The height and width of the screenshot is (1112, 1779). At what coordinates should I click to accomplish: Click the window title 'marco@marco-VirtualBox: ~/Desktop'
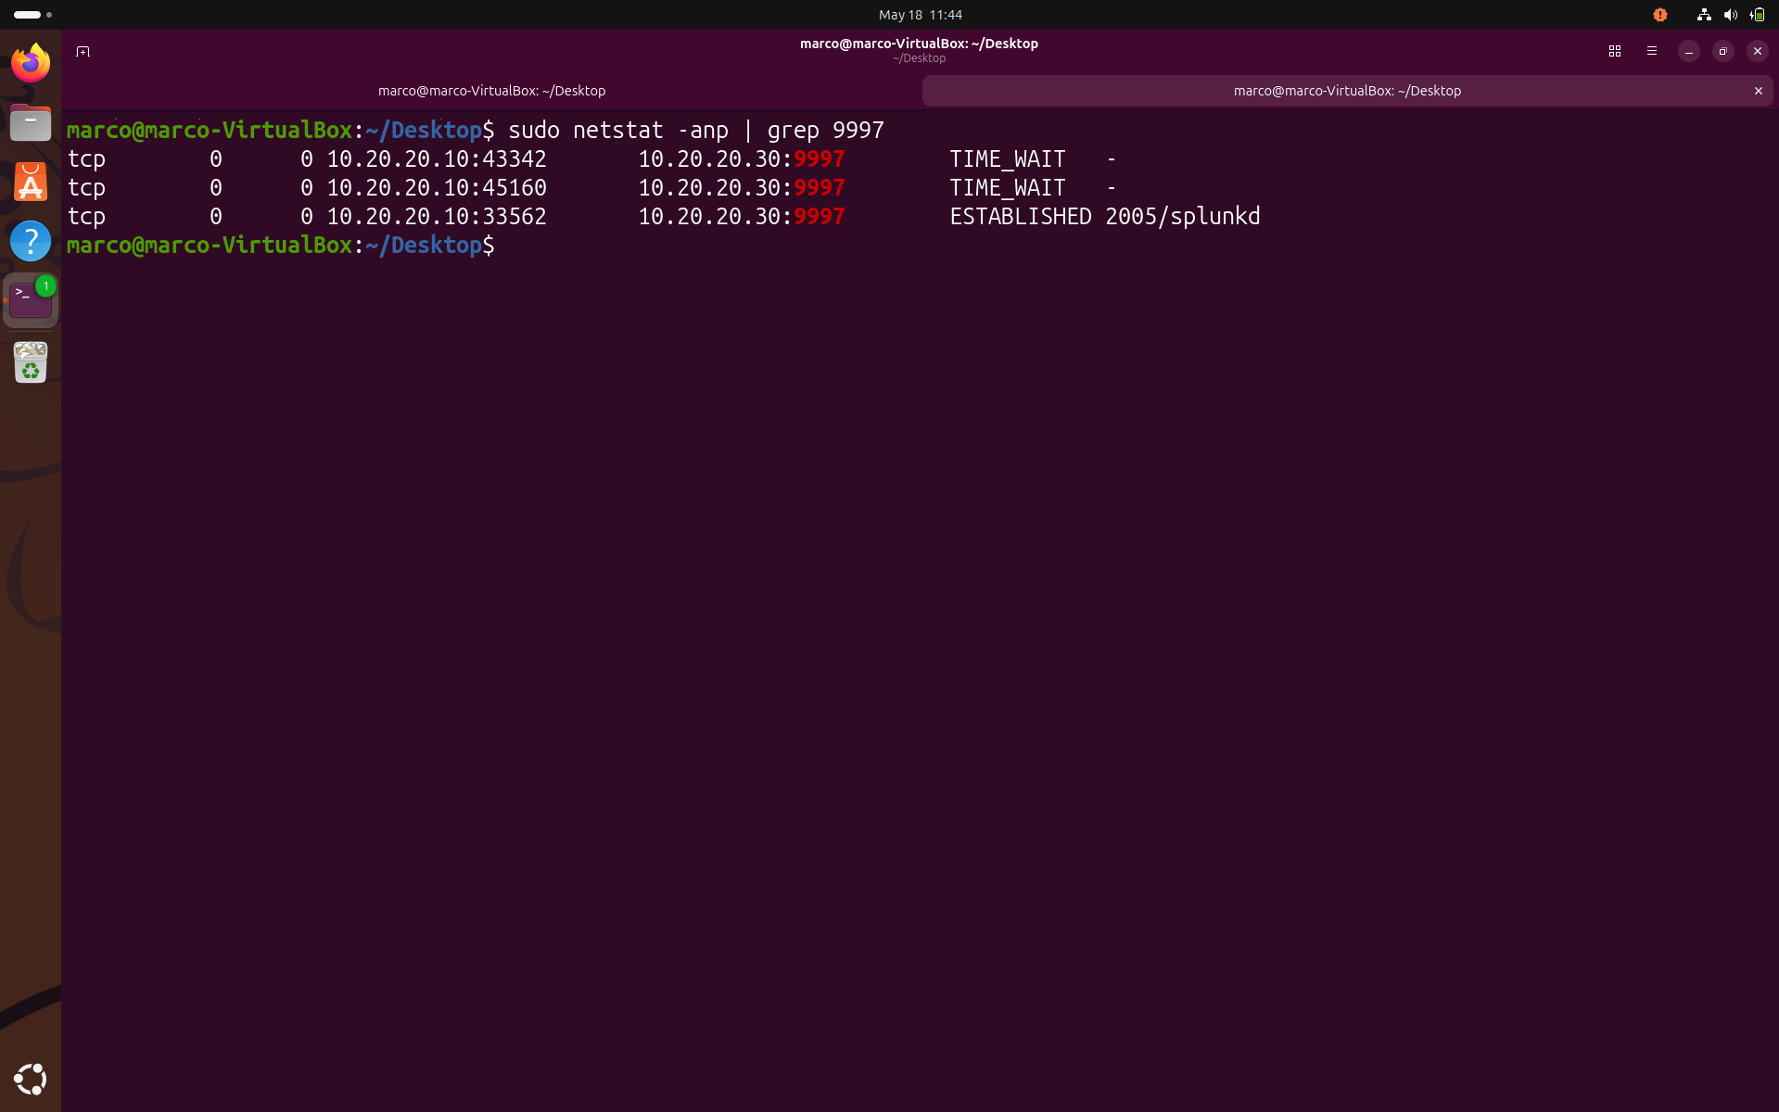click(919, 44)
